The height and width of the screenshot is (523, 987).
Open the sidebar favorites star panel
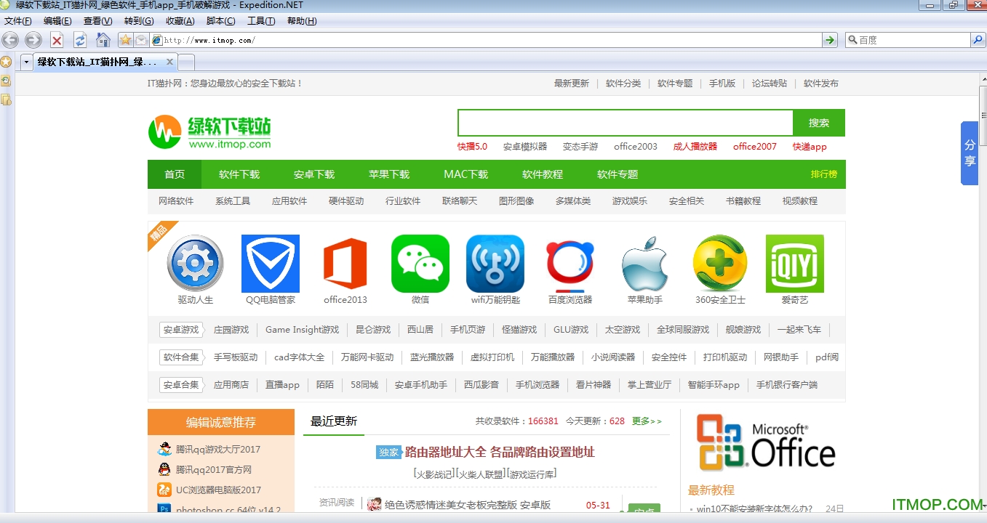click(x=6, y=62)
